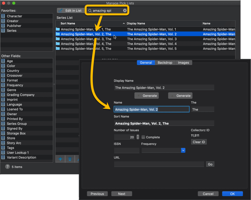The image size is (251, 200).
Task: Select Variant Description in Other Fields
Action: pyautogui.click(x=27, y=157)
